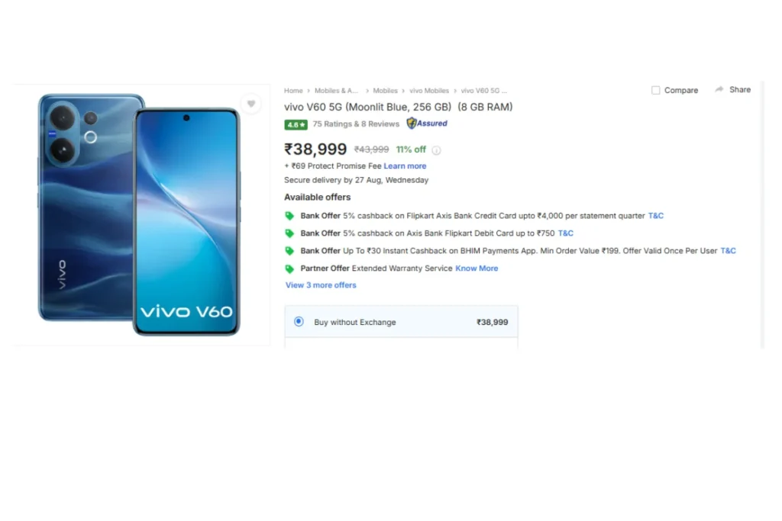Image resolution: width=782 pixels, height=521 pixels.
Task: Tick the Compare checkbox
Action: point(656,90)
